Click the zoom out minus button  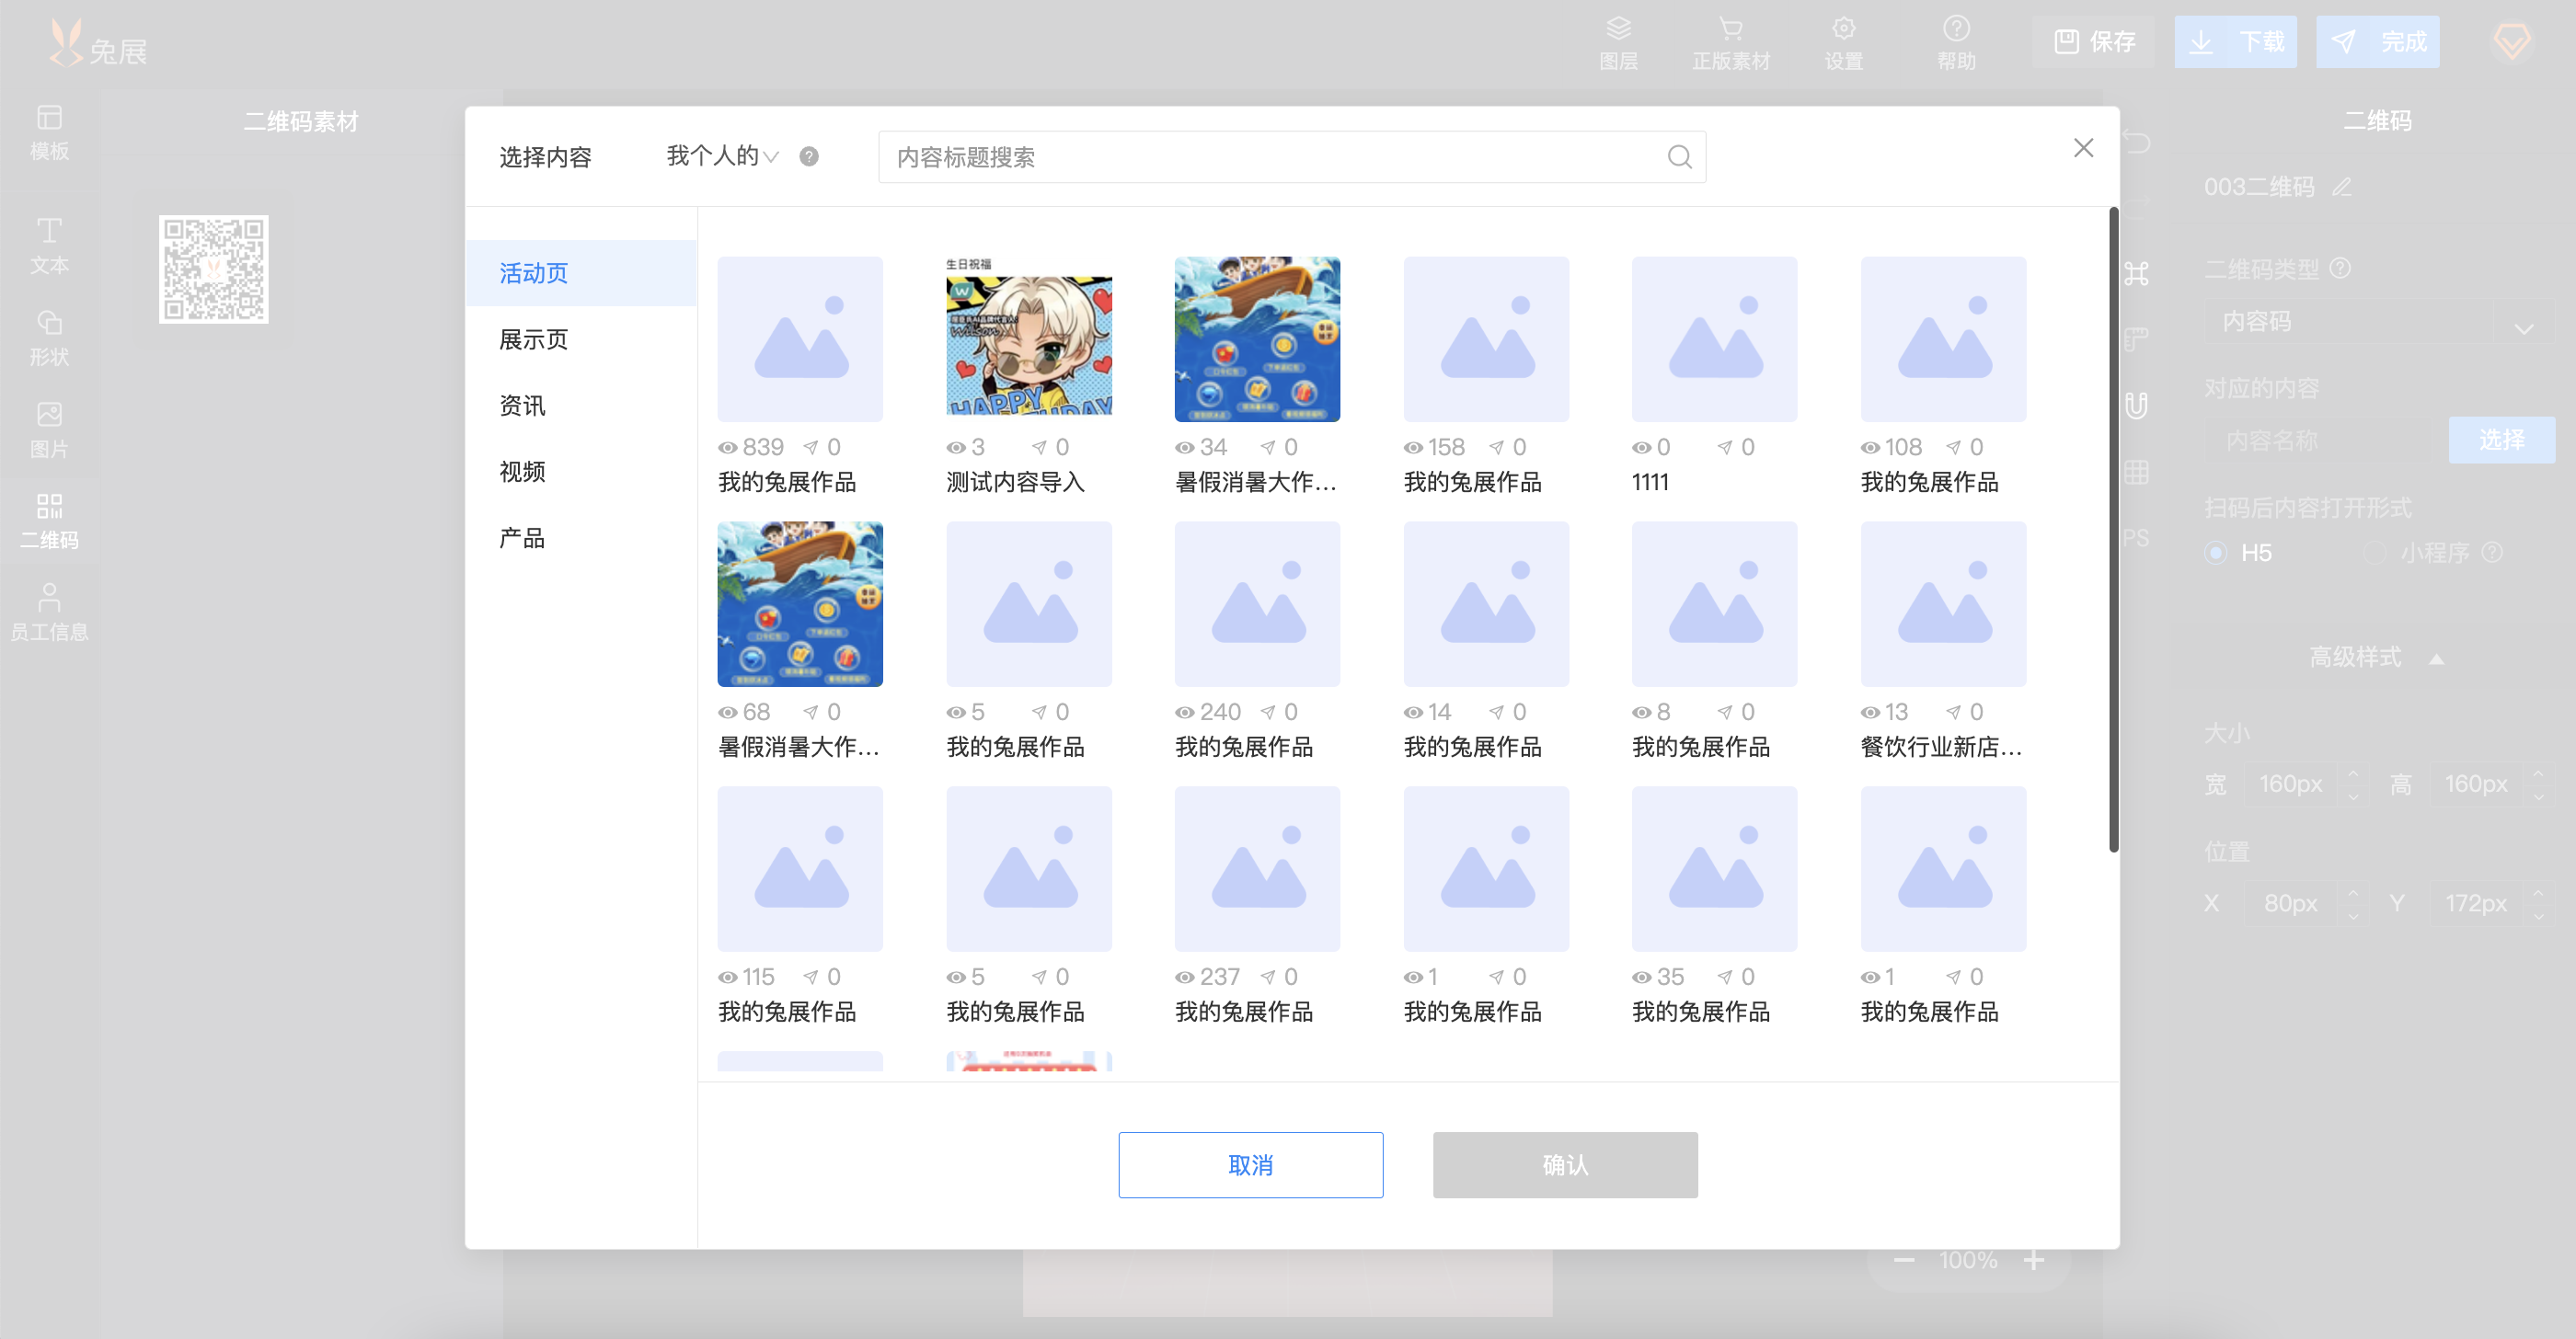pos(1903,1259)
